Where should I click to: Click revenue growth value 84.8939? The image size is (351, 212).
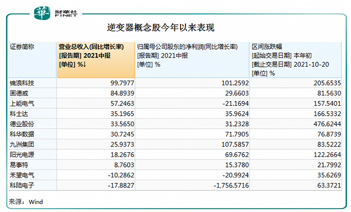[122, 93]
